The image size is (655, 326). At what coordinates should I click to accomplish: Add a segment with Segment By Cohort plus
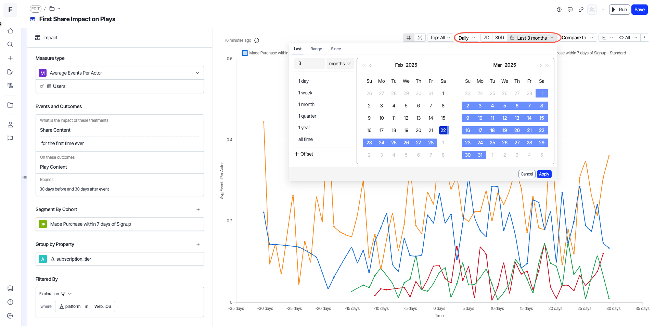pyautogui.click(x=198, y=209)
